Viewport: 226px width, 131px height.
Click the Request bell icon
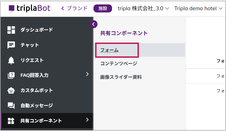tap(11, 60)
